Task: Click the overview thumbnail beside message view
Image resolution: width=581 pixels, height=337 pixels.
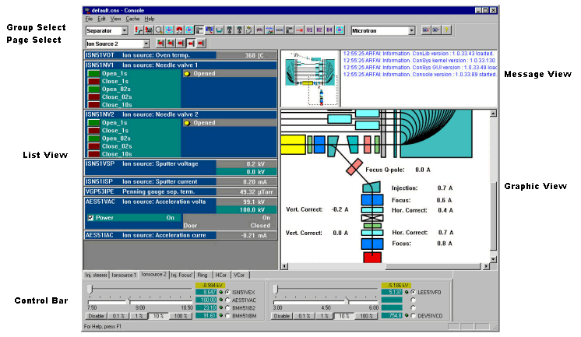Action: point(310,77)
